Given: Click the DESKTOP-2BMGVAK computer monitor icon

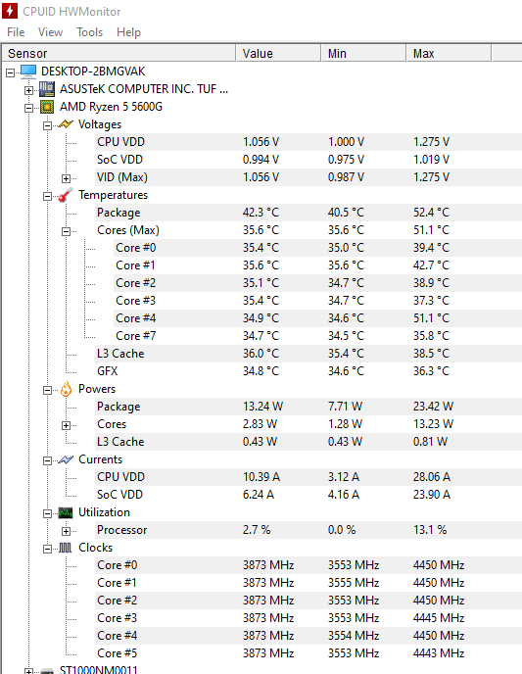Looking at the screenshot, I should click(x=28, y=72).
